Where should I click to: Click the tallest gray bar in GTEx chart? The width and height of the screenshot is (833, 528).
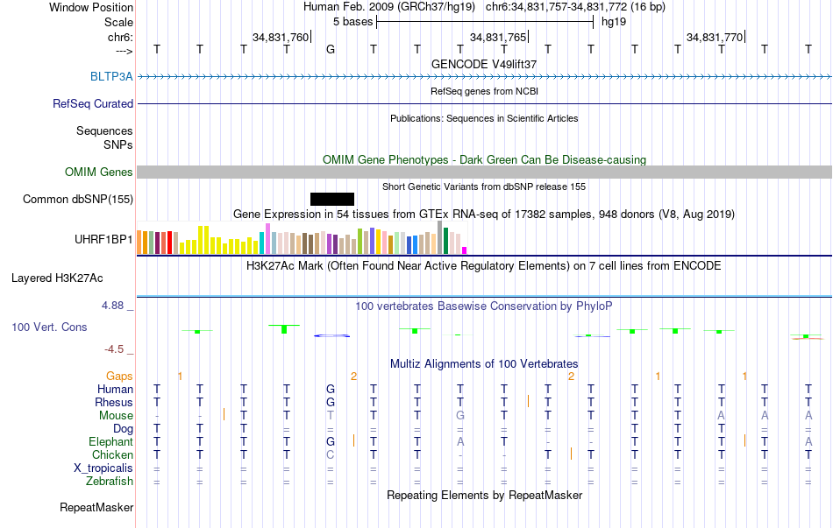point(440,237)
